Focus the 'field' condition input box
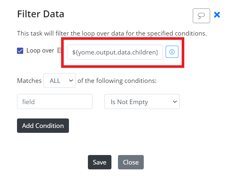Image resolution: width=232 pixels, height=187 pixels. [55, 101]
